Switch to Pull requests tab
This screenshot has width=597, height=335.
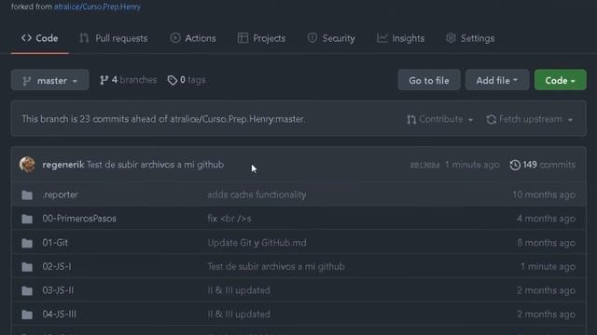[x=114, y=38]
